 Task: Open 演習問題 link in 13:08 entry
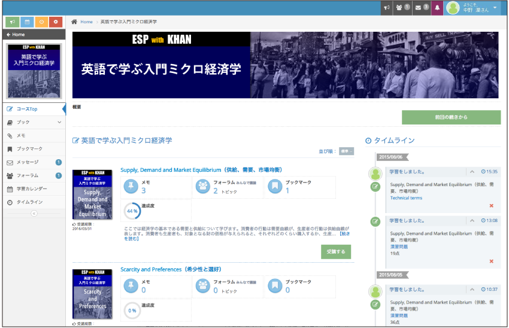tap(399, 247)
